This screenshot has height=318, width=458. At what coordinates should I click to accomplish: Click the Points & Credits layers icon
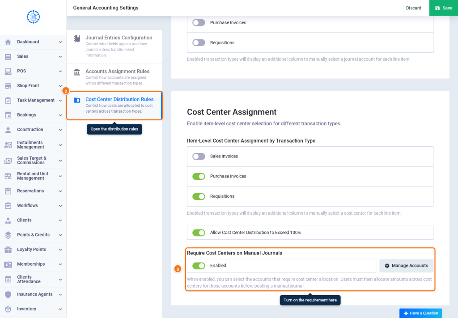point(8,235)
